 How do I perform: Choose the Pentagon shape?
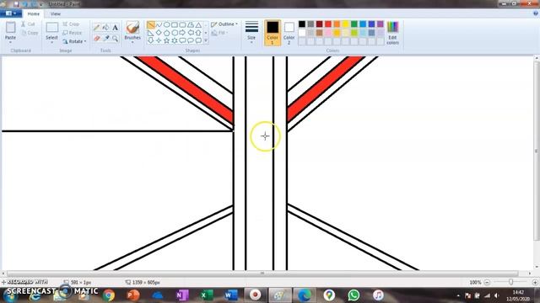167,33
